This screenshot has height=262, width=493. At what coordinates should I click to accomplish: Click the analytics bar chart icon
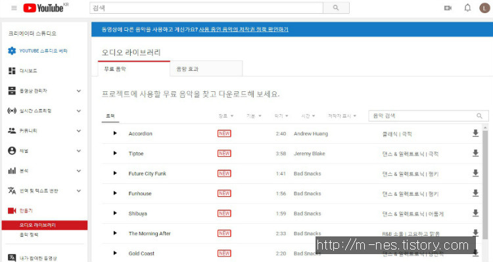pyautogui.click(x=12, y=171)
